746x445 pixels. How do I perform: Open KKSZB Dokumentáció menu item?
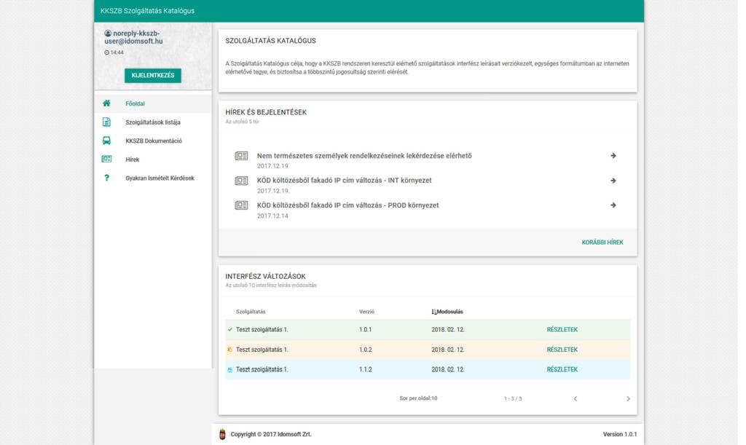tap(153, 141)
